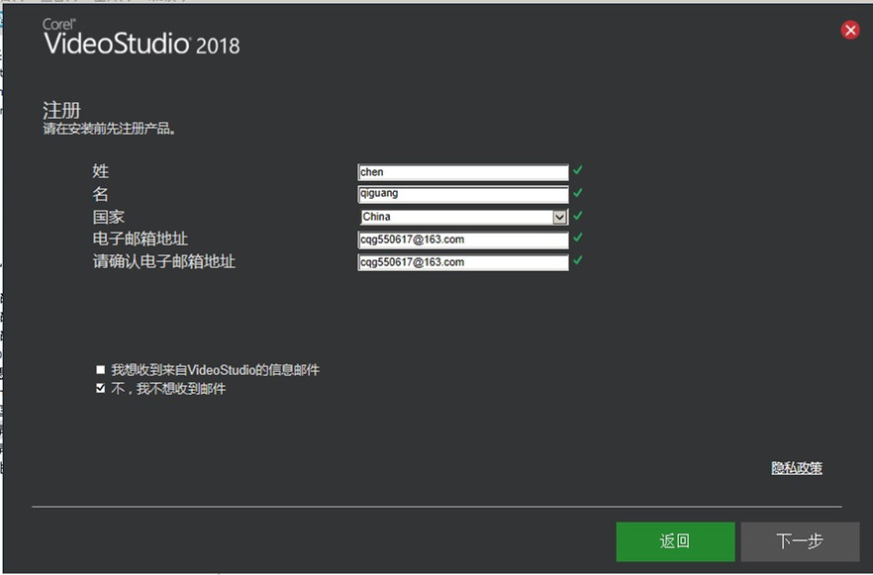
Task: Open the 隐私政策 privacy policy link
Action: (797, 468)
